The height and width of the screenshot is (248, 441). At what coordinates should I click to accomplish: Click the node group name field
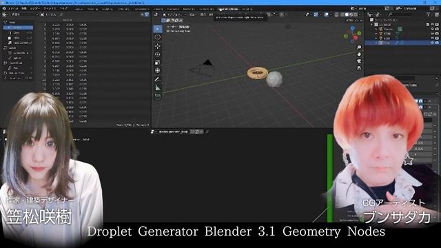pos(173,132)
